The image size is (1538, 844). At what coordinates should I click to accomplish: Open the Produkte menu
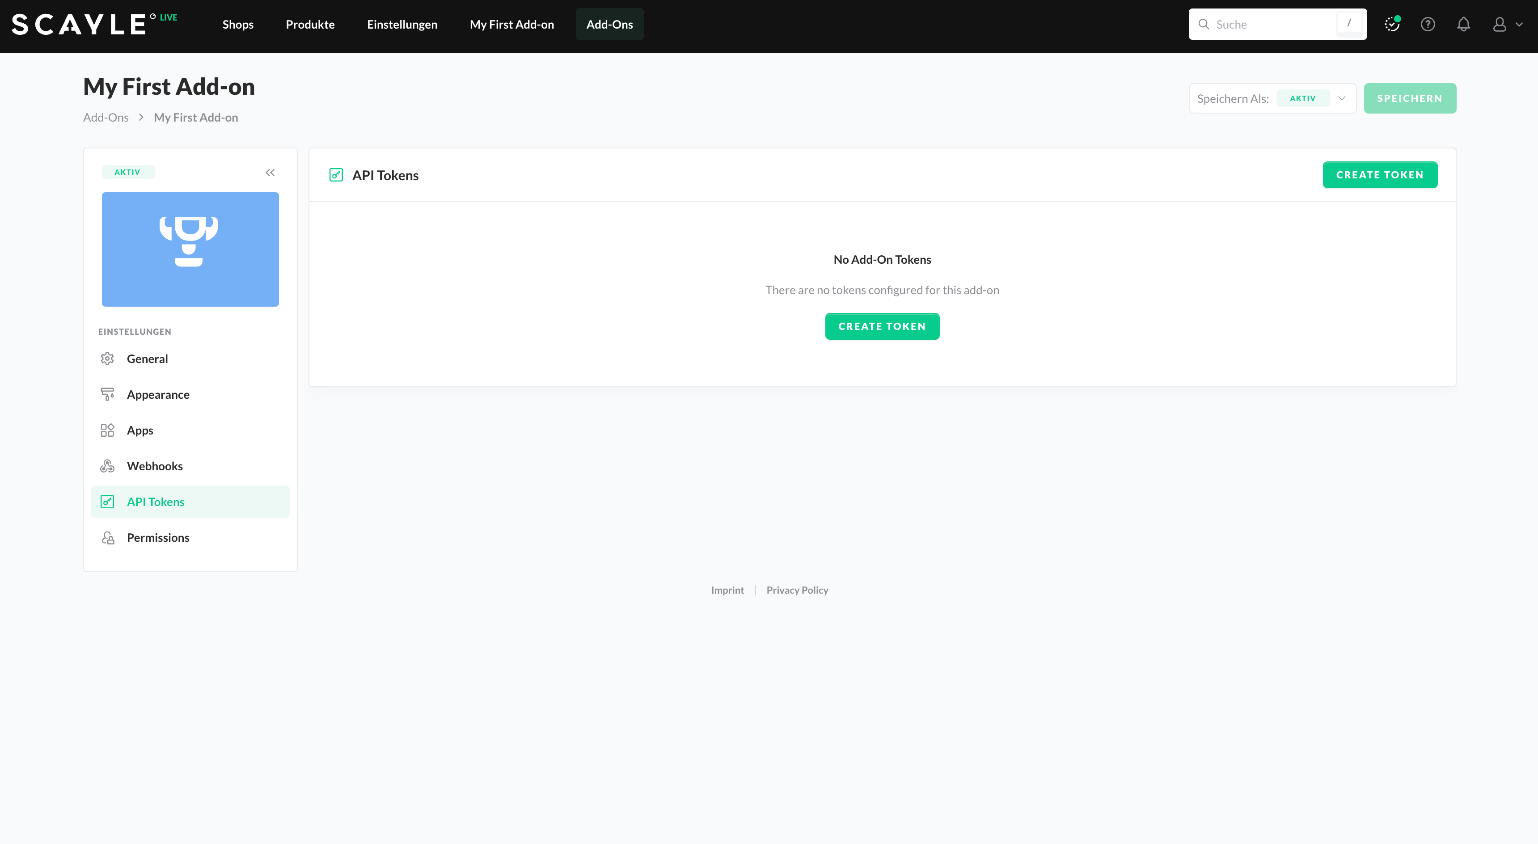pyautogui.click(x=310, y=25)
